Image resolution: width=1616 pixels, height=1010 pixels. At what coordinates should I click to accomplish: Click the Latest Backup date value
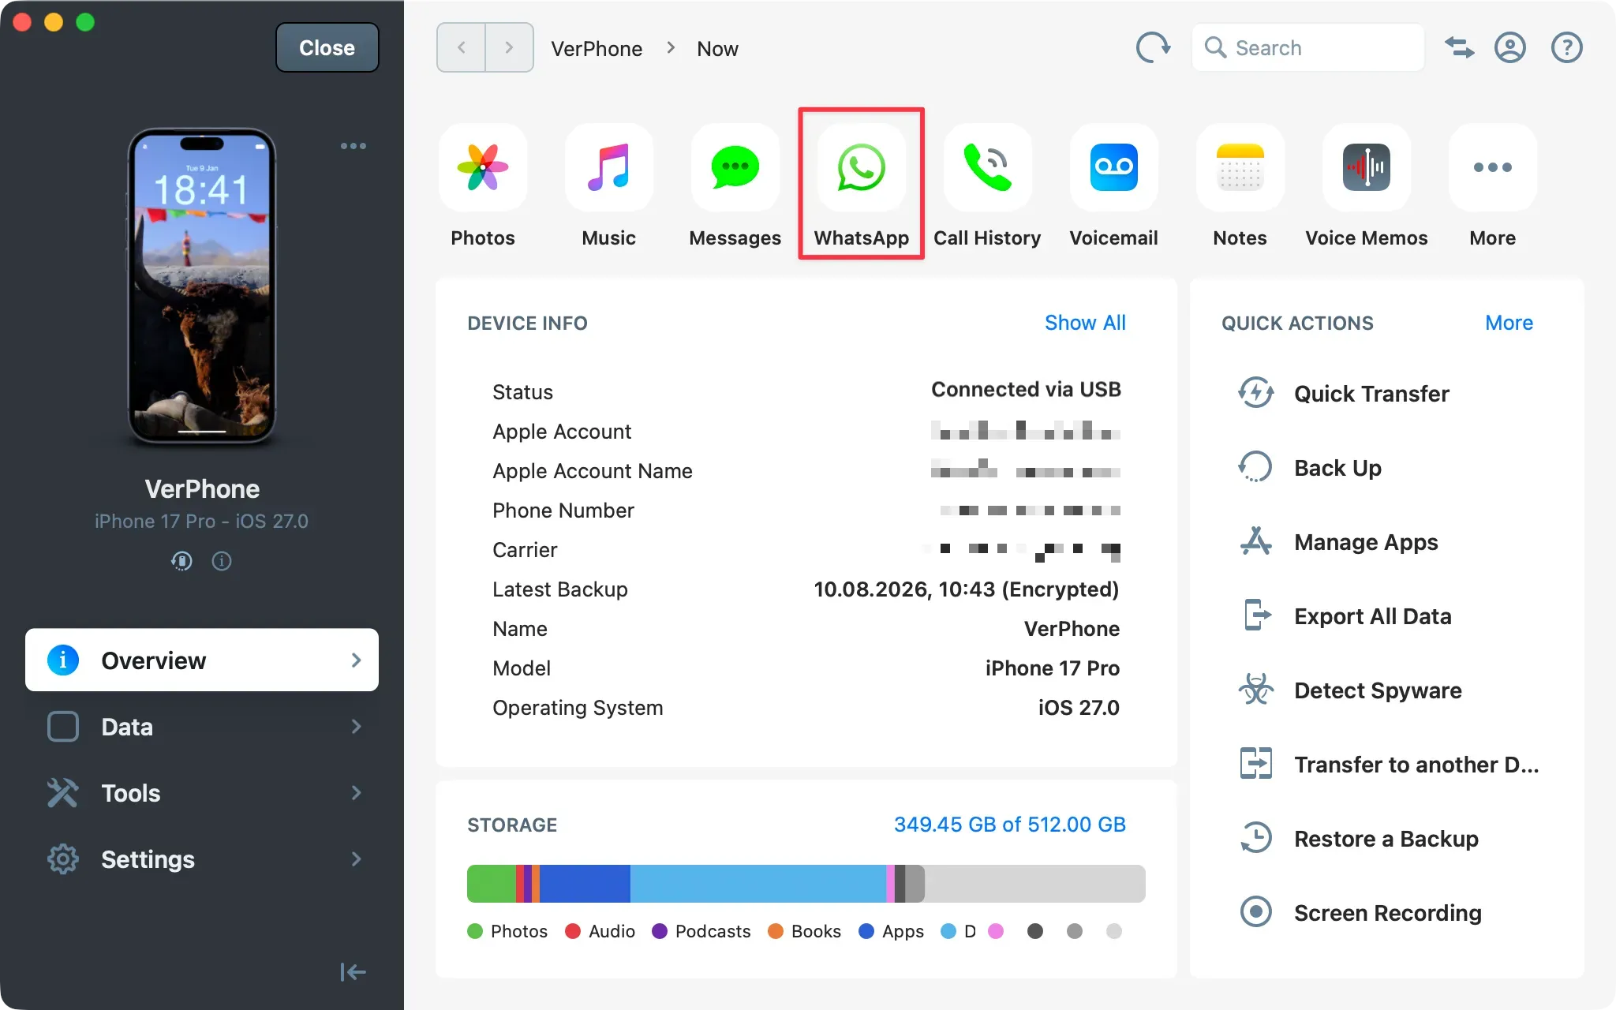(x=966, y=589)
